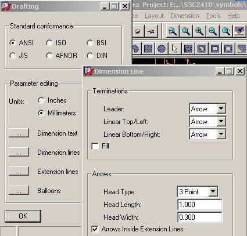Viewport: 247px width, 236px height.
Task: Open the Tools menu
Action: [213, 16]
